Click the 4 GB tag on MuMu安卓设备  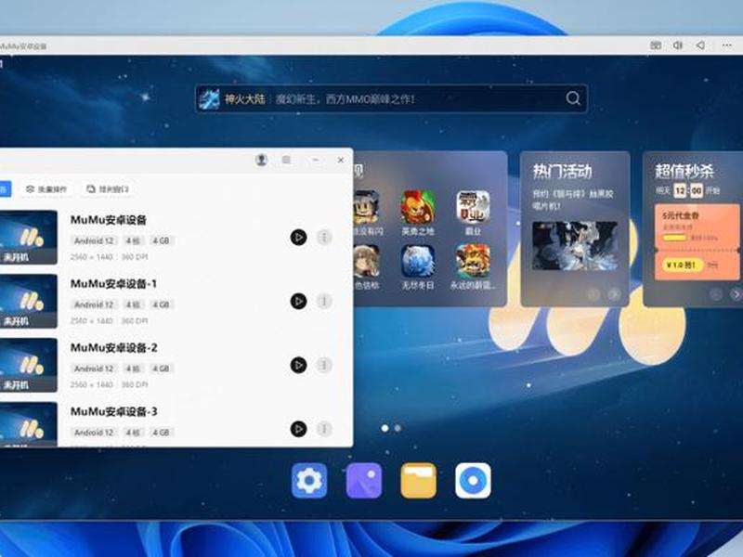point(161,240)
